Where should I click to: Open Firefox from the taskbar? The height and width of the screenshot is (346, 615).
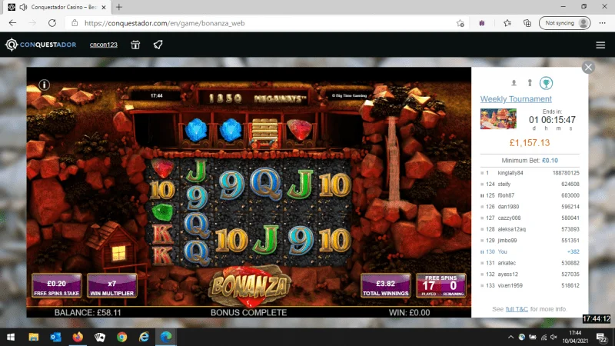[78, 337]
